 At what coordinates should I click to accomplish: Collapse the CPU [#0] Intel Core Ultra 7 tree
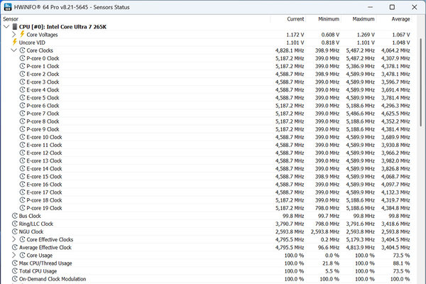tap(6, 27)
